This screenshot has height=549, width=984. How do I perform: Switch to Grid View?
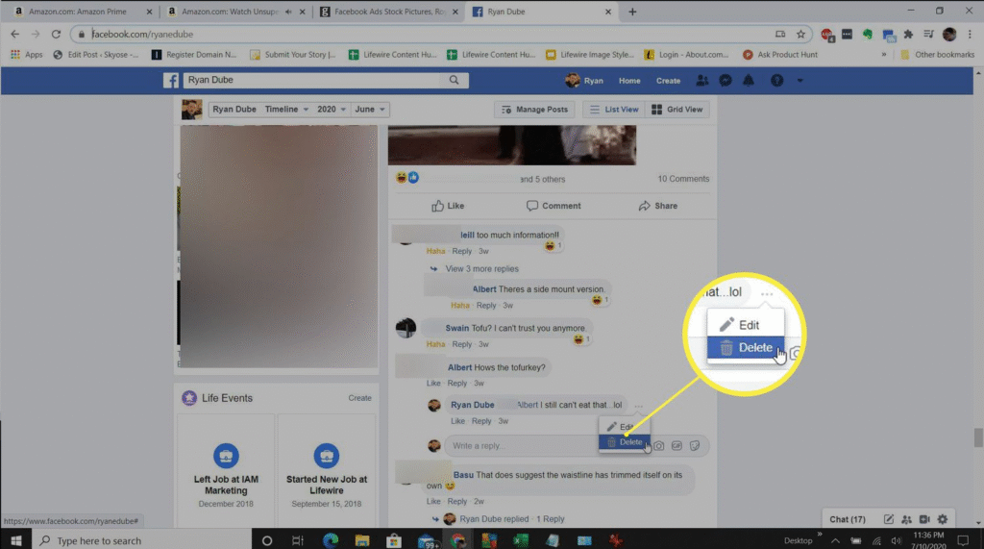tap(677, 110)
